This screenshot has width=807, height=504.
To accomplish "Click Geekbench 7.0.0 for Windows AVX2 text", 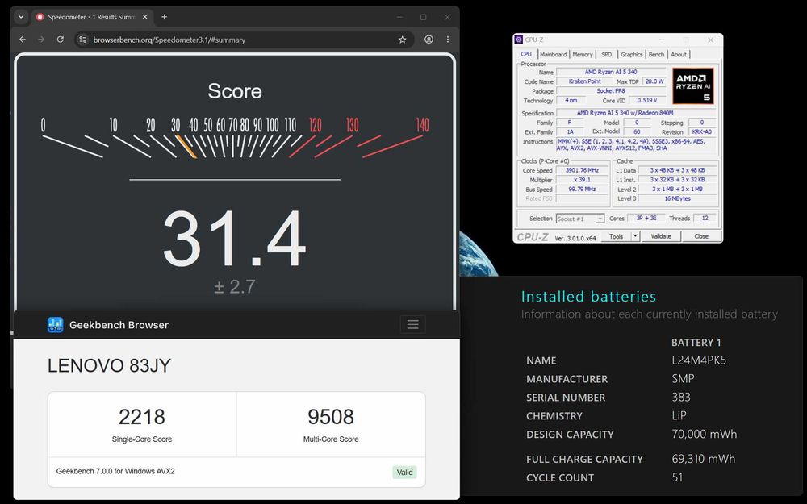I will 115,471.
